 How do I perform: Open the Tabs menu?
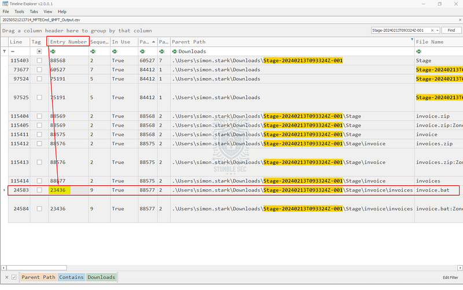34,12
